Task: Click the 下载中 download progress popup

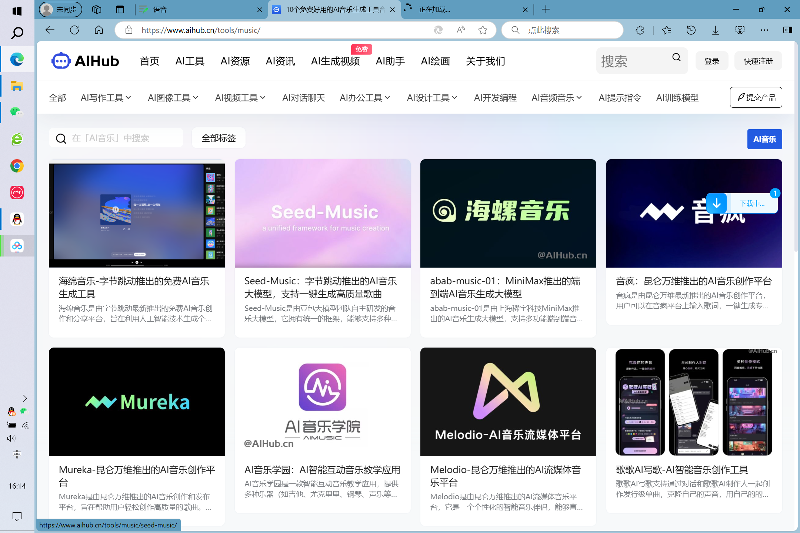Action: [742, 203]
